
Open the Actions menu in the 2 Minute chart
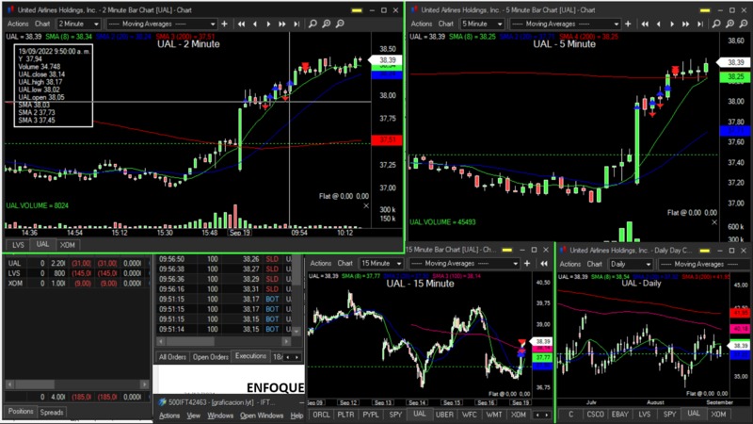coord(17,24)
